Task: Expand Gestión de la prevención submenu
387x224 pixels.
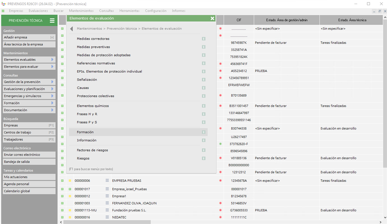Action: (x=52, y=82)
